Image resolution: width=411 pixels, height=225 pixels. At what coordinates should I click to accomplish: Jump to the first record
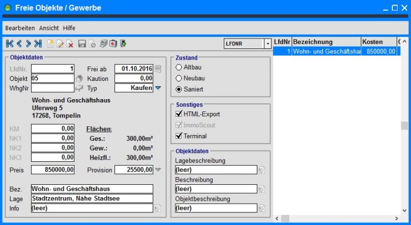pos(10,43)
